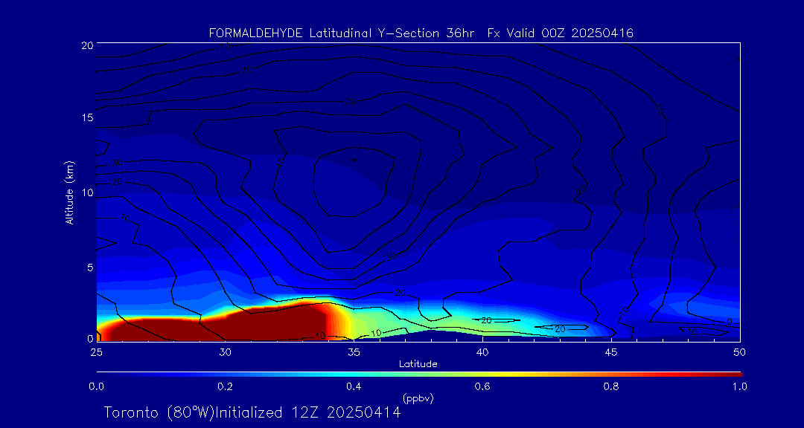Click the altitude axis tick label 15
Viewport: 804px width, 428px height.
tap(86, 117)
